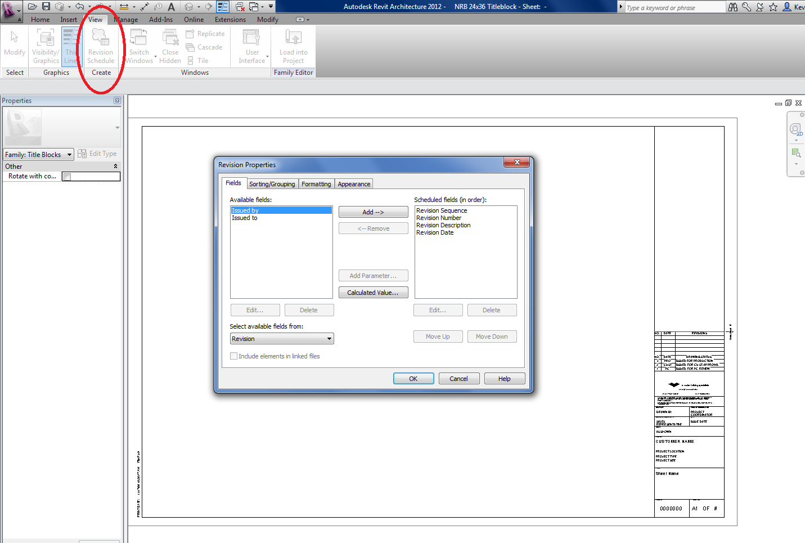
Task: Open the Default 3D View house icon
Action: point(188,7)
